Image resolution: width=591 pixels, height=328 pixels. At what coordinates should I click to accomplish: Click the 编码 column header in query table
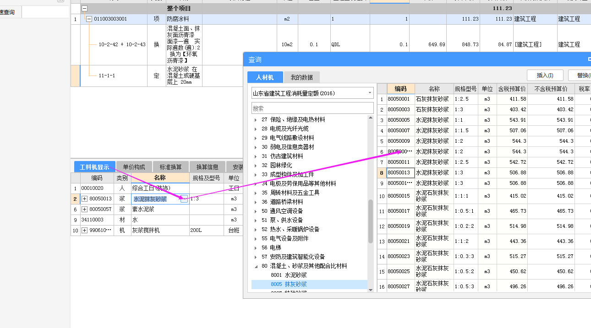coord(400,89)
